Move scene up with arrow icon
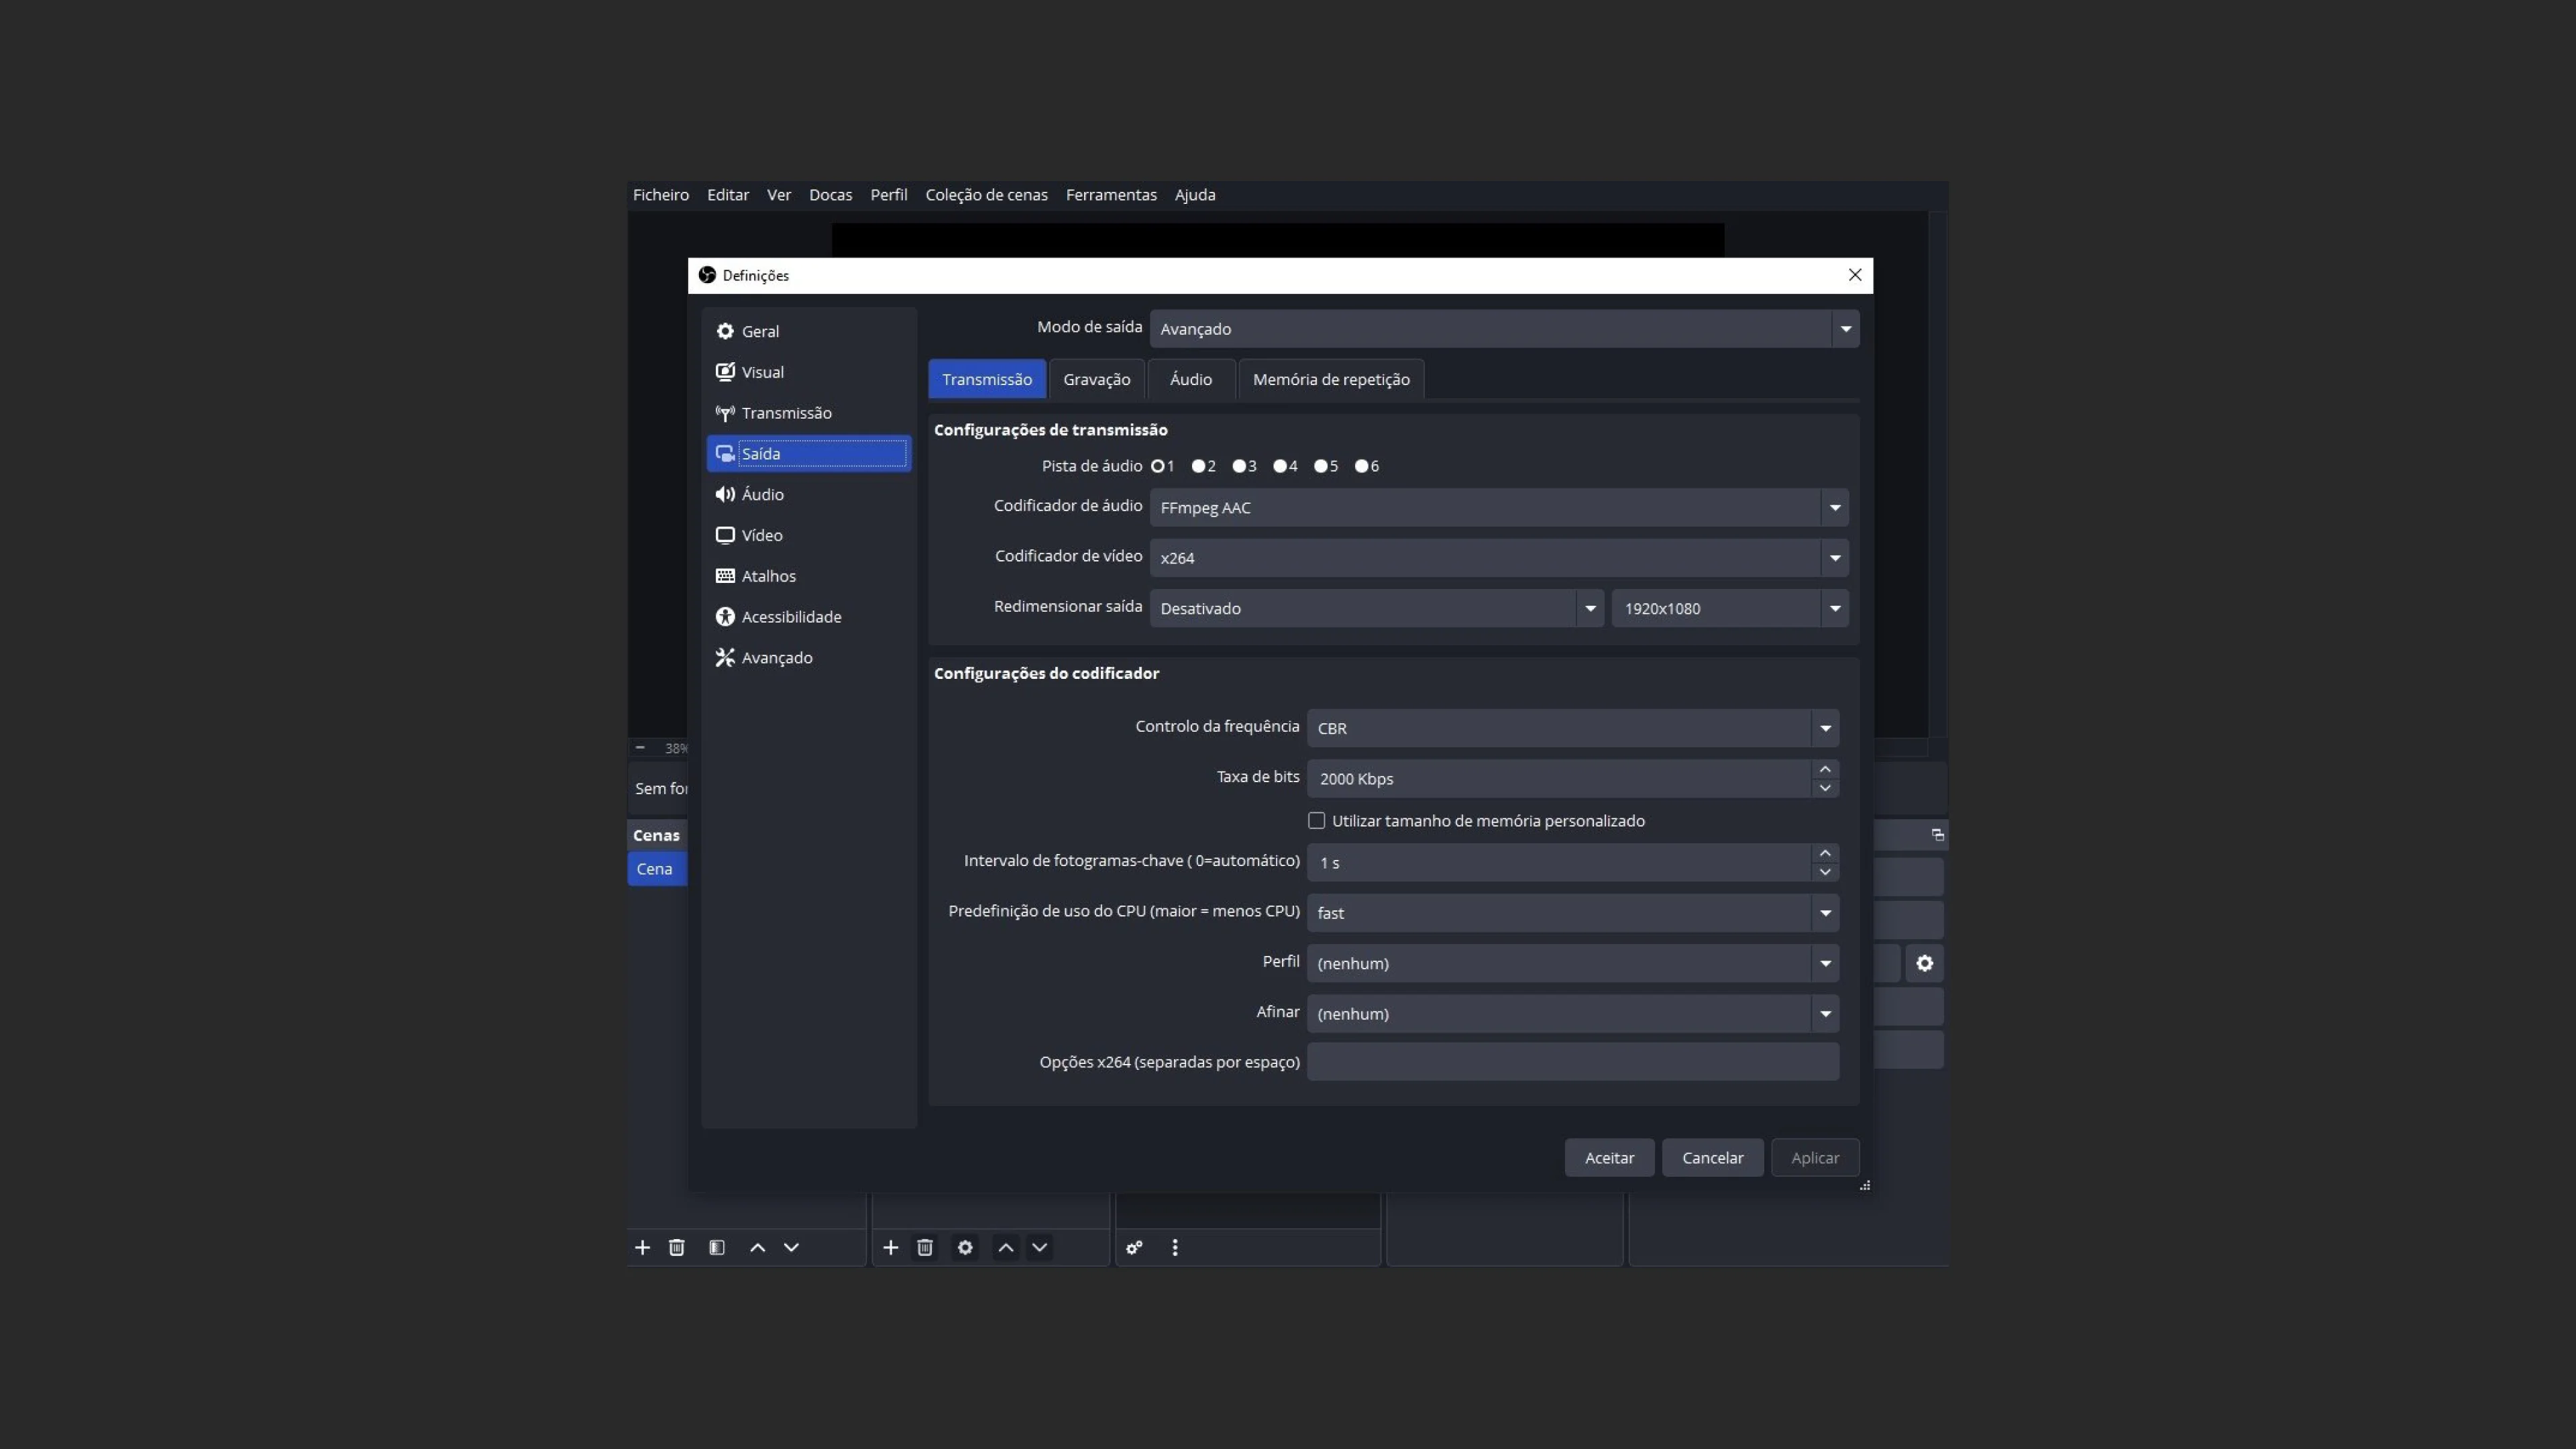2576x1449 pixels. [757, 1247]
